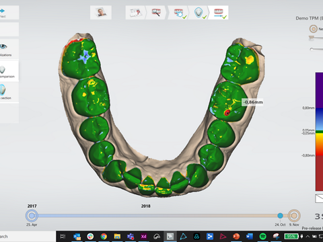Open the teeth magnifier analysis step
323x242 pixels.
click(156, 13)
